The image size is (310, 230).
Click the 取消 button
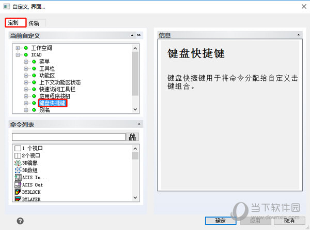(289, 221)
